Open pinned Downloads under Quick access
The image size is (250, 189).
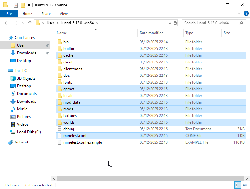pos(26,53)
